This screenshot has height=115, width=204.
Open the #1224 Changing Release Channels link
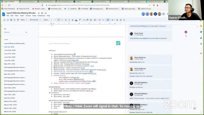[87, 64]
